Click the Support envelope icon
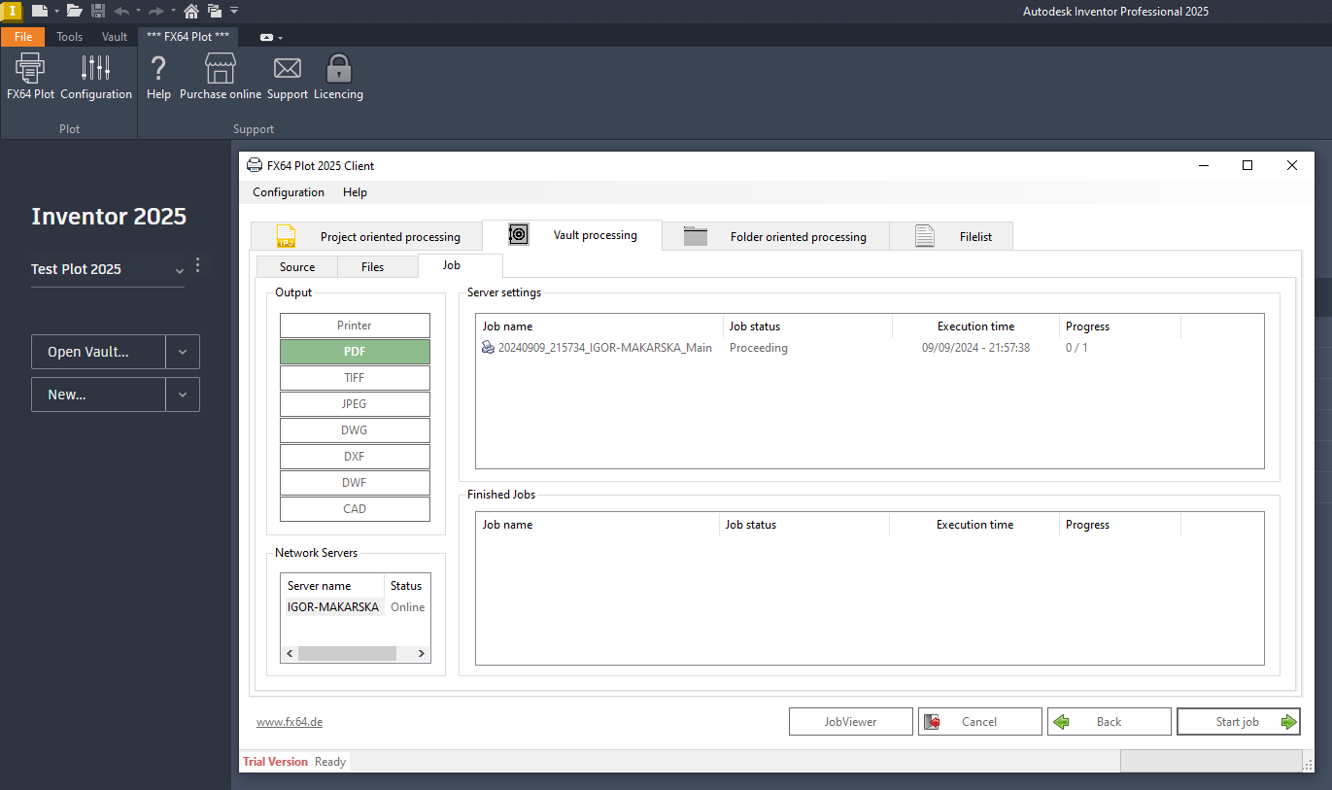 (288, 77)
